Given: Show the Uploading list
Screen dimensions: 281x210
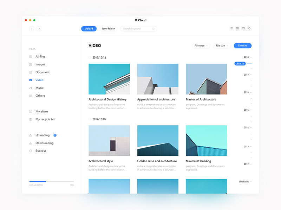Looking at the screenshot, I should 43,135.
